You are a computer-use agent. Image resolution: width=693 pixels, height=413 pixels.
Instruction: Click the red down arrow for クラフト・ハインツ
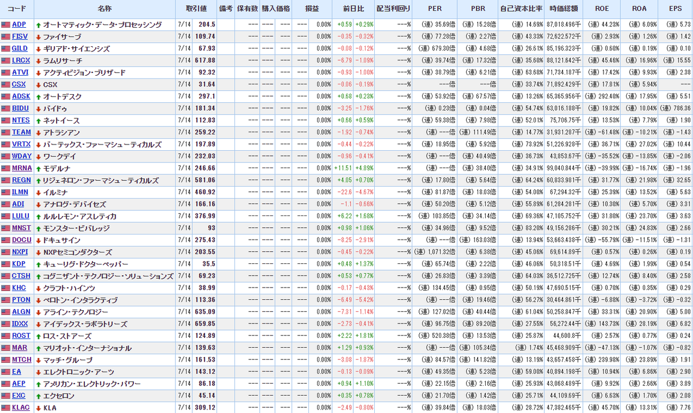(38, 288)
